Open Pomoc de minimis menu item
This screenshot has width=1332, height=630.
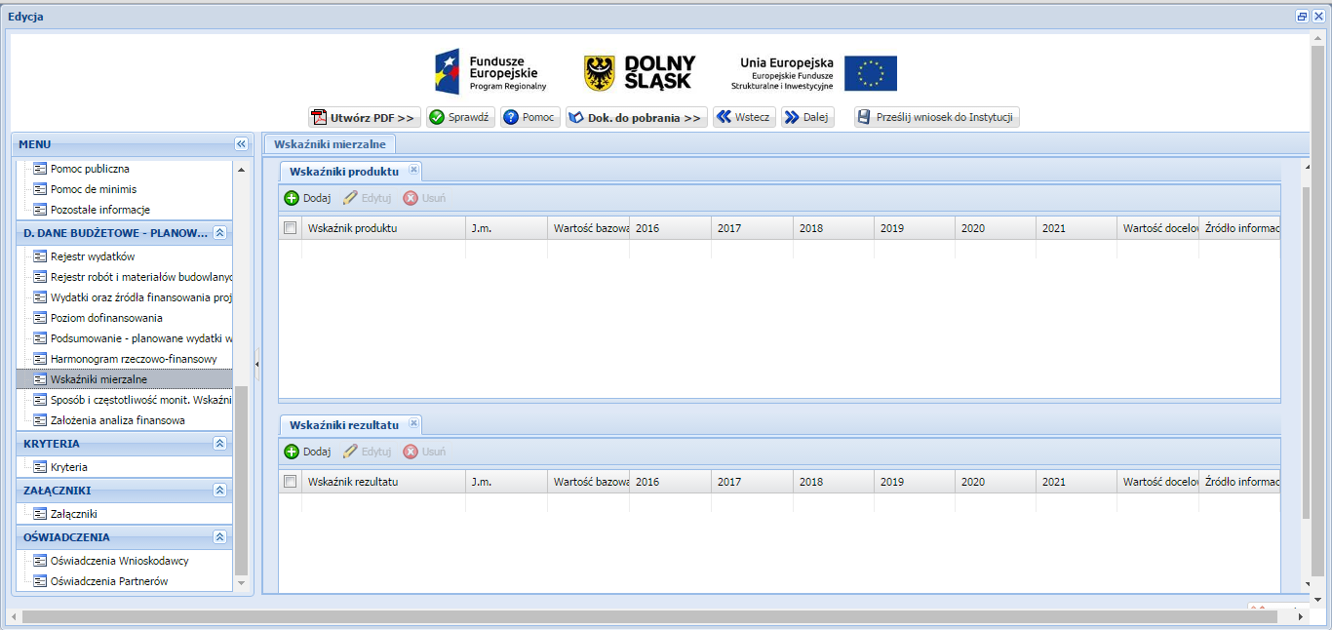tap(93, 189)
